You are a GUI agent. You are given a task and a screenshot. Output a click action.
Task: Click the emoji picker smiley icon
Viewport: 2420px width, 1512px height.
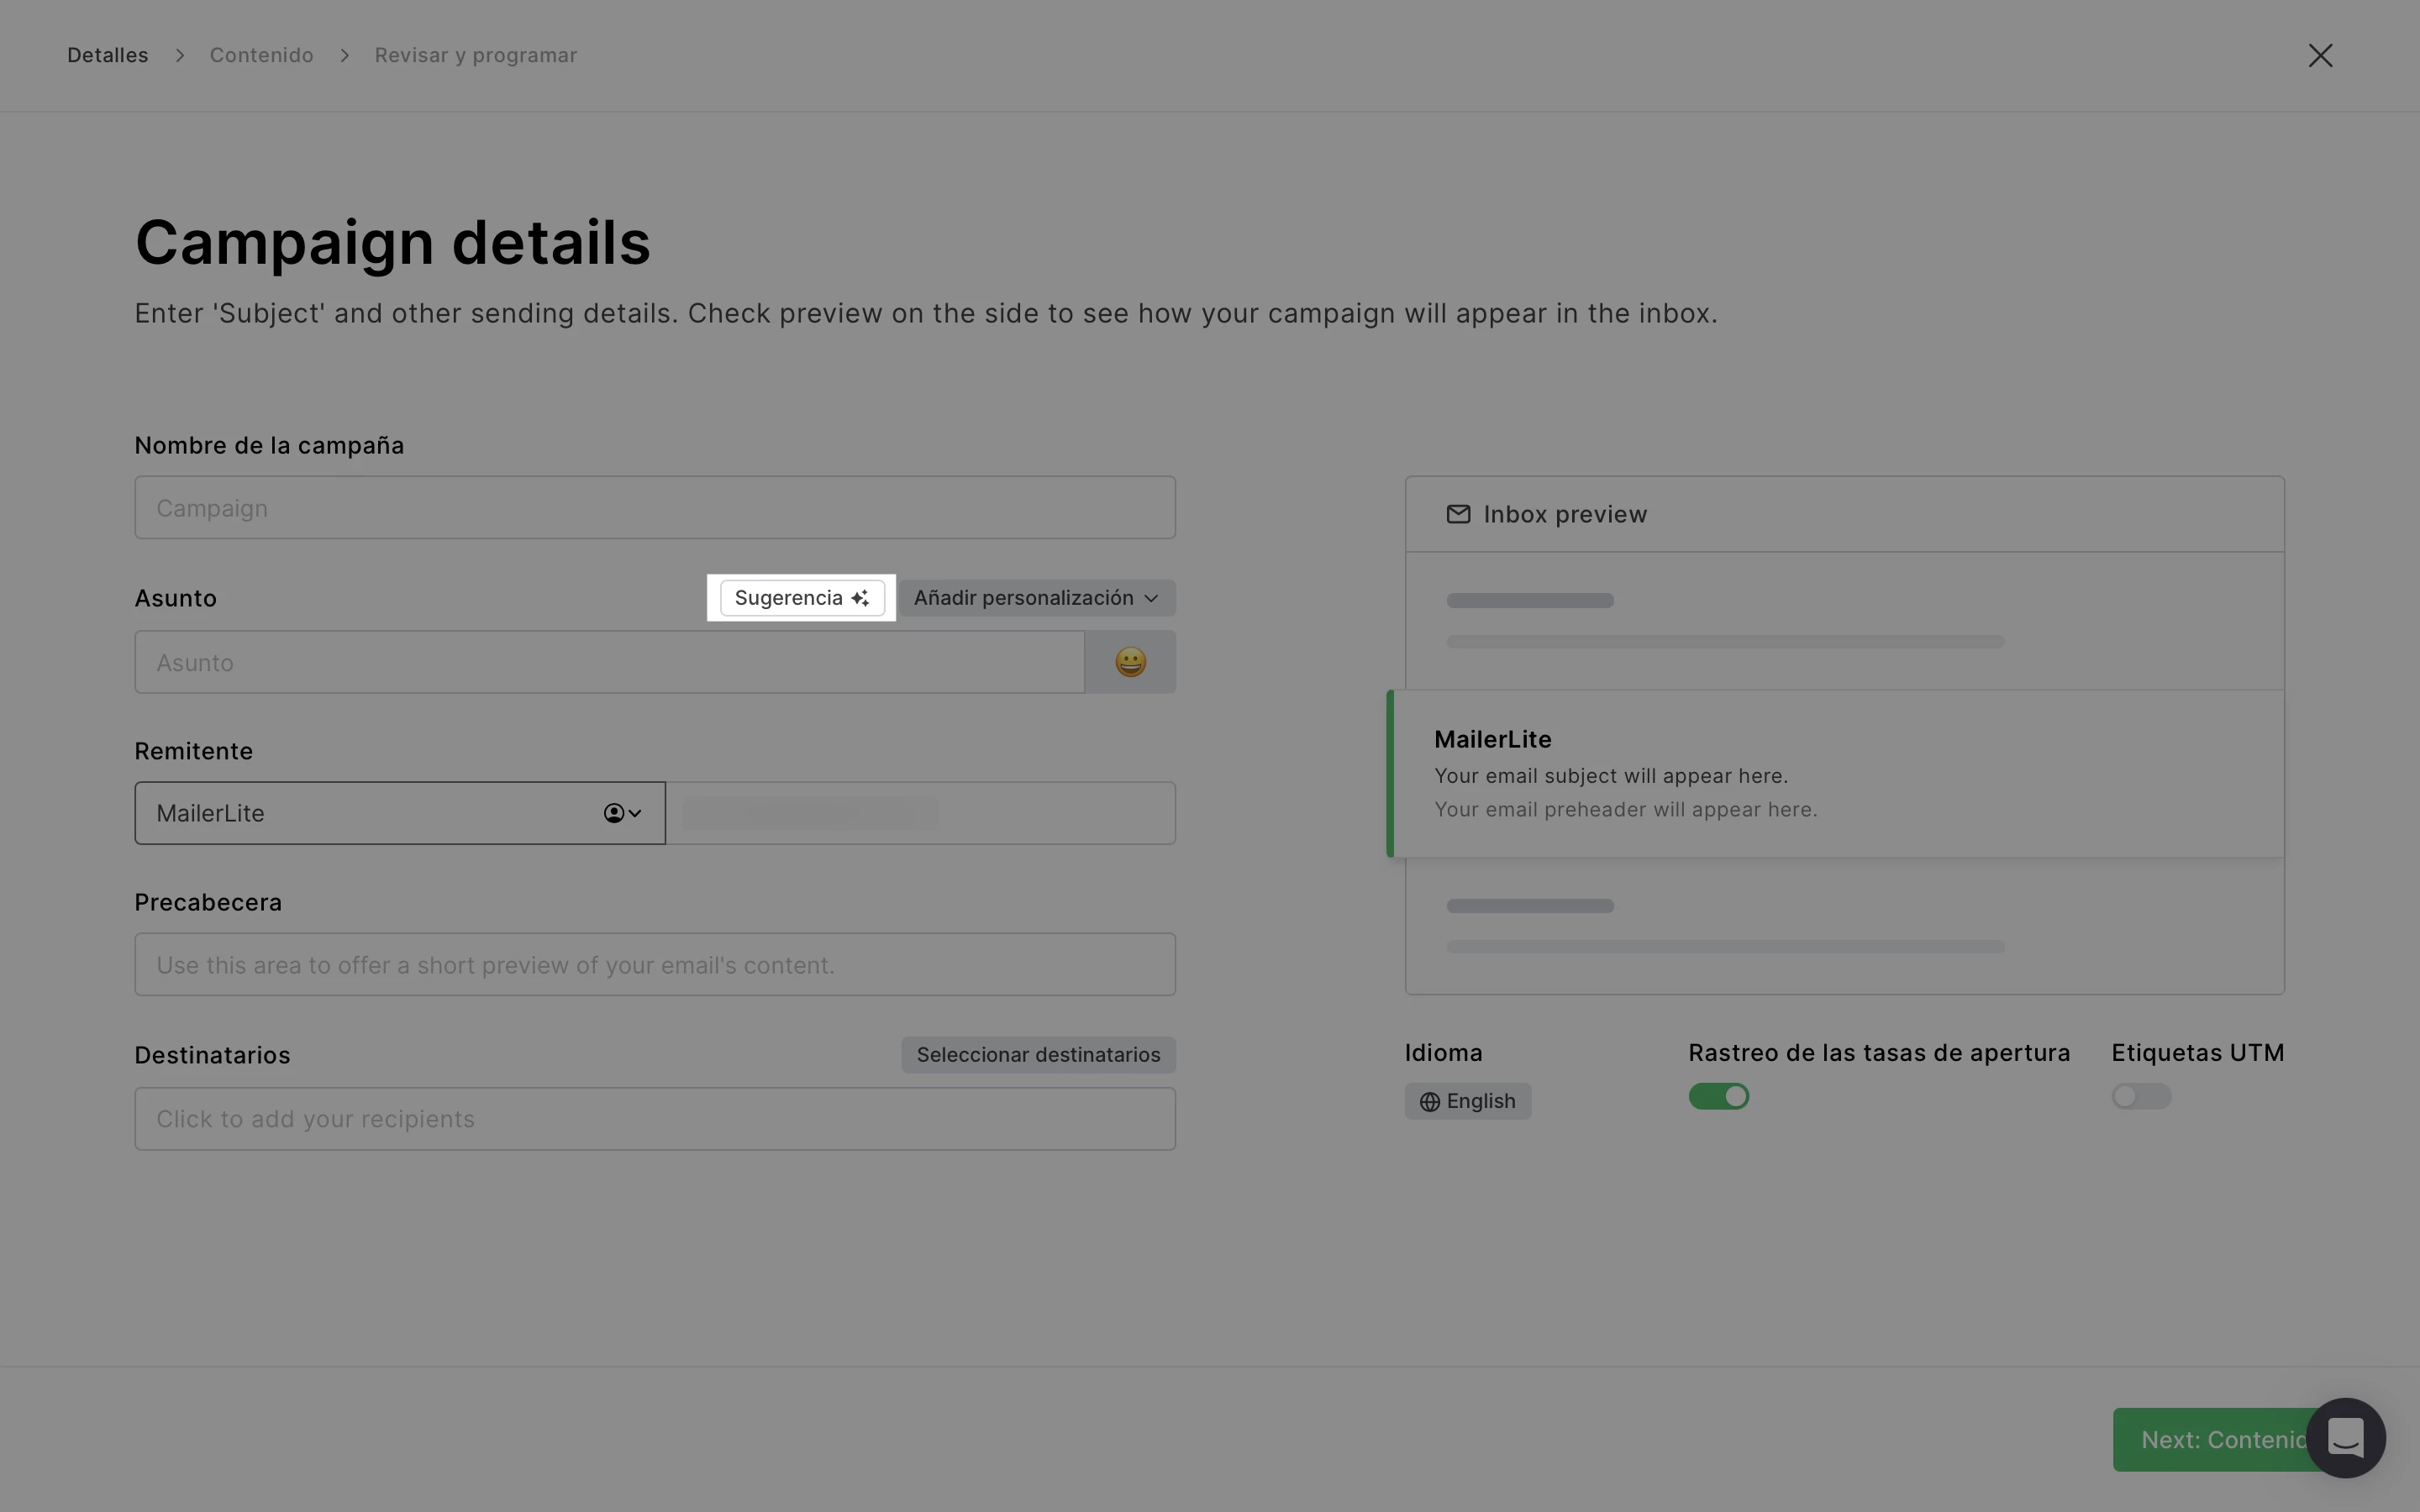(1130, 662)
